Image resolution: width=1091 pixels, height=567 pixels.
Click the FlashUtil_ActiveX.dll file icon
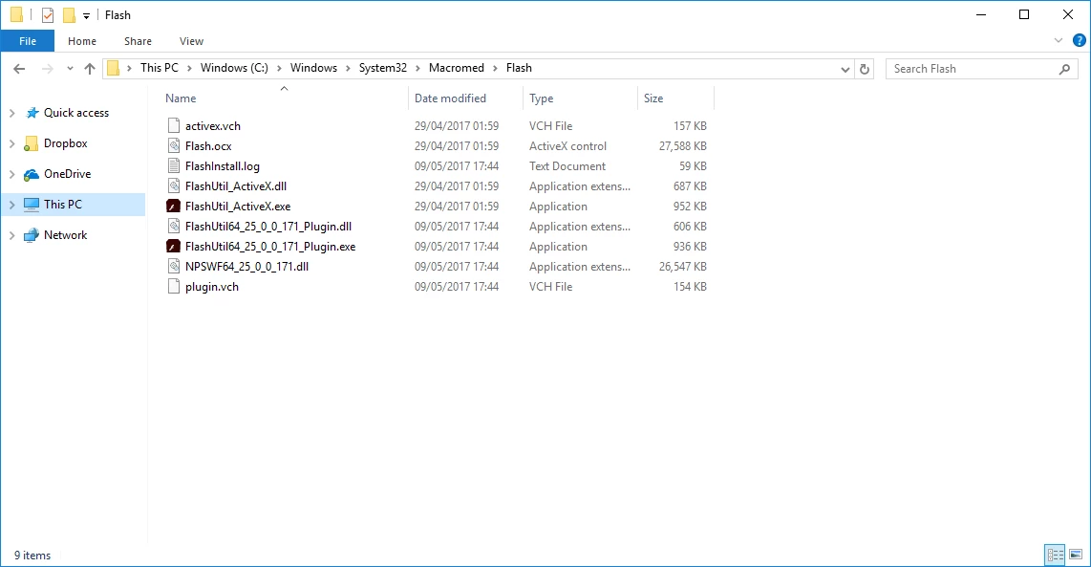coord(173,186)
